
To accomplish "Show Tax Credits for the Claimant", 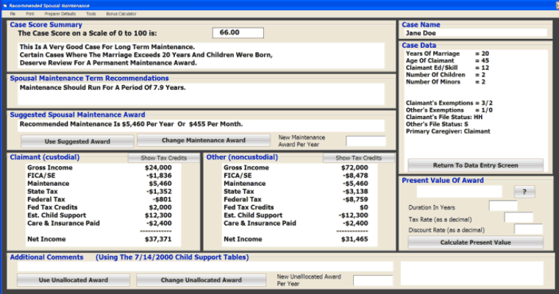I will pos(163,158).
